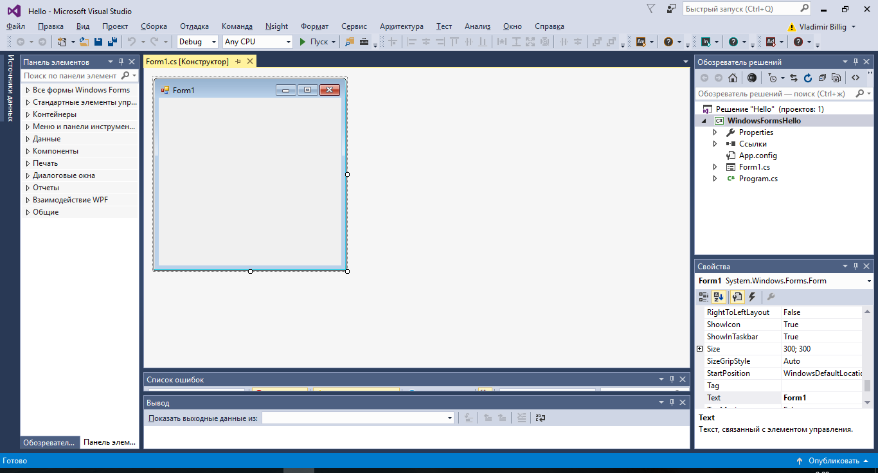Pin the Form1.cs designer tab

coord(238,61)
